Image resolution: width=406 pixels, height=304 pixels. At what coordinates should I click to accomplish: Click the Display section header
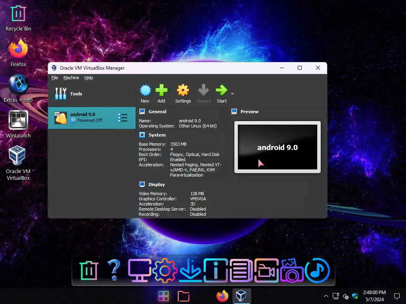(x=156, y=184)
